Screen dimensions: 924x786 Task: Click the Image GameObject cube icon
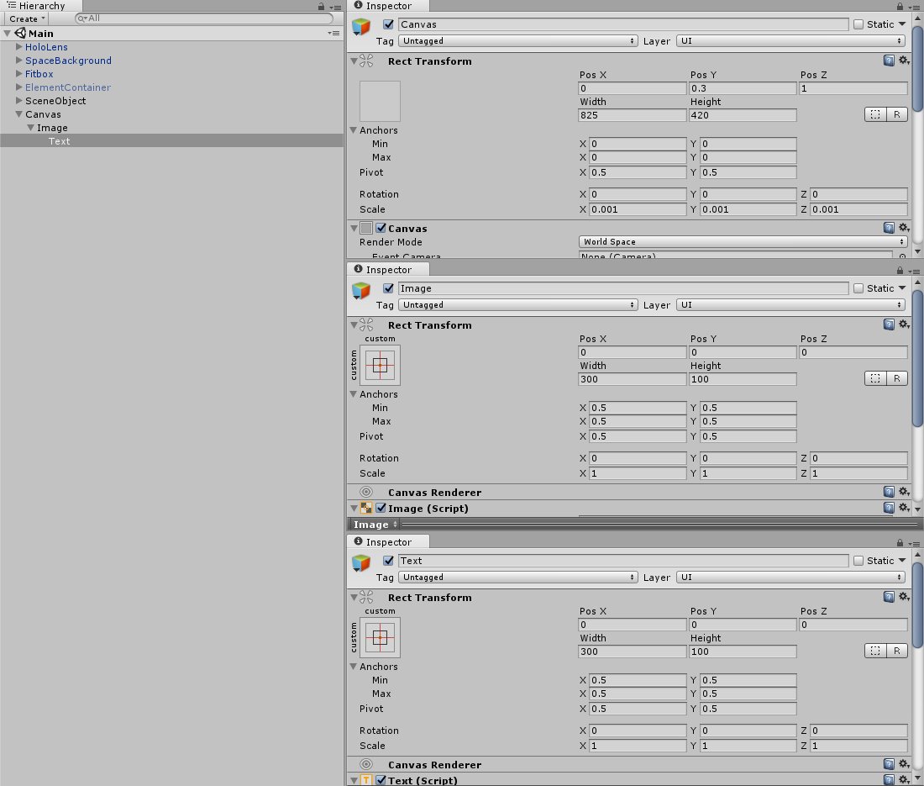pyautogui.click(x=360, y=292)
